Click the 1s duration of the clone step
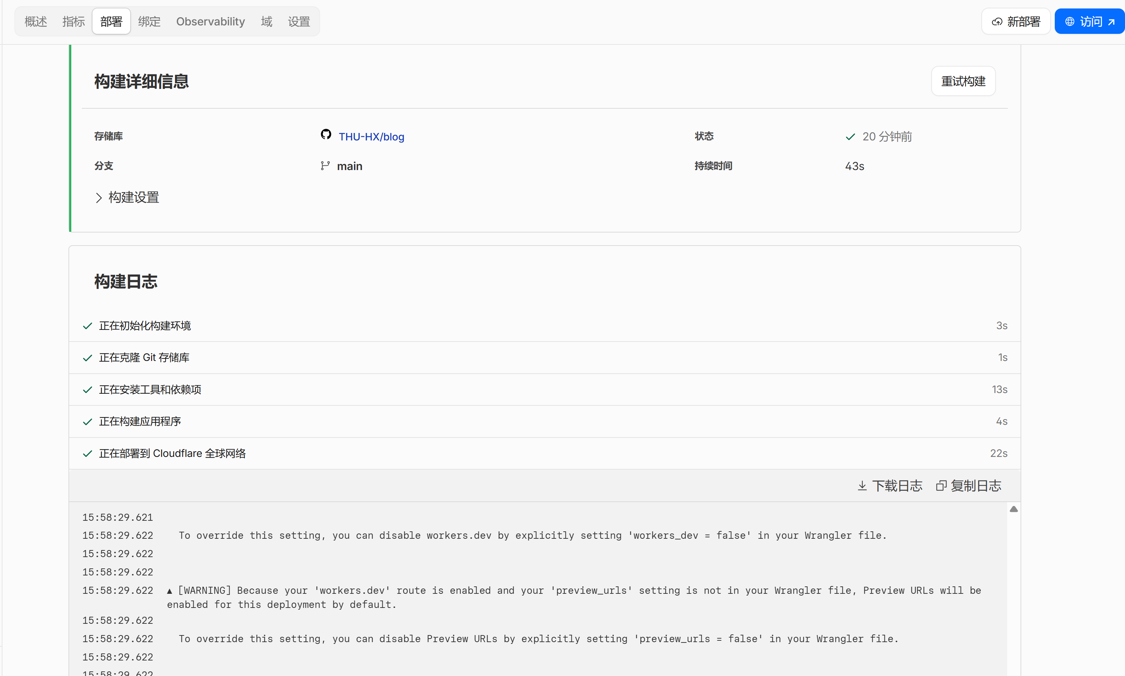Viewport: 1125px width, 676px height. [x=1003, y=358]
